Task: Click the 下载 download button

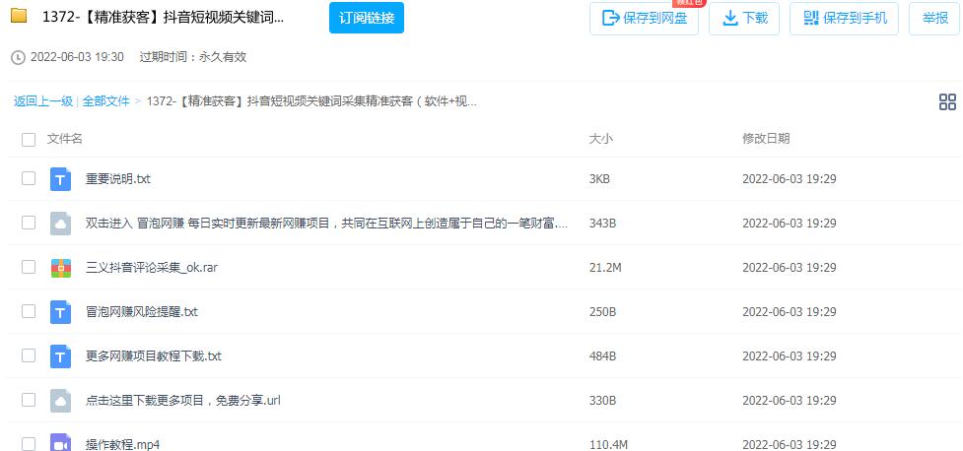Action: [744, 19]
